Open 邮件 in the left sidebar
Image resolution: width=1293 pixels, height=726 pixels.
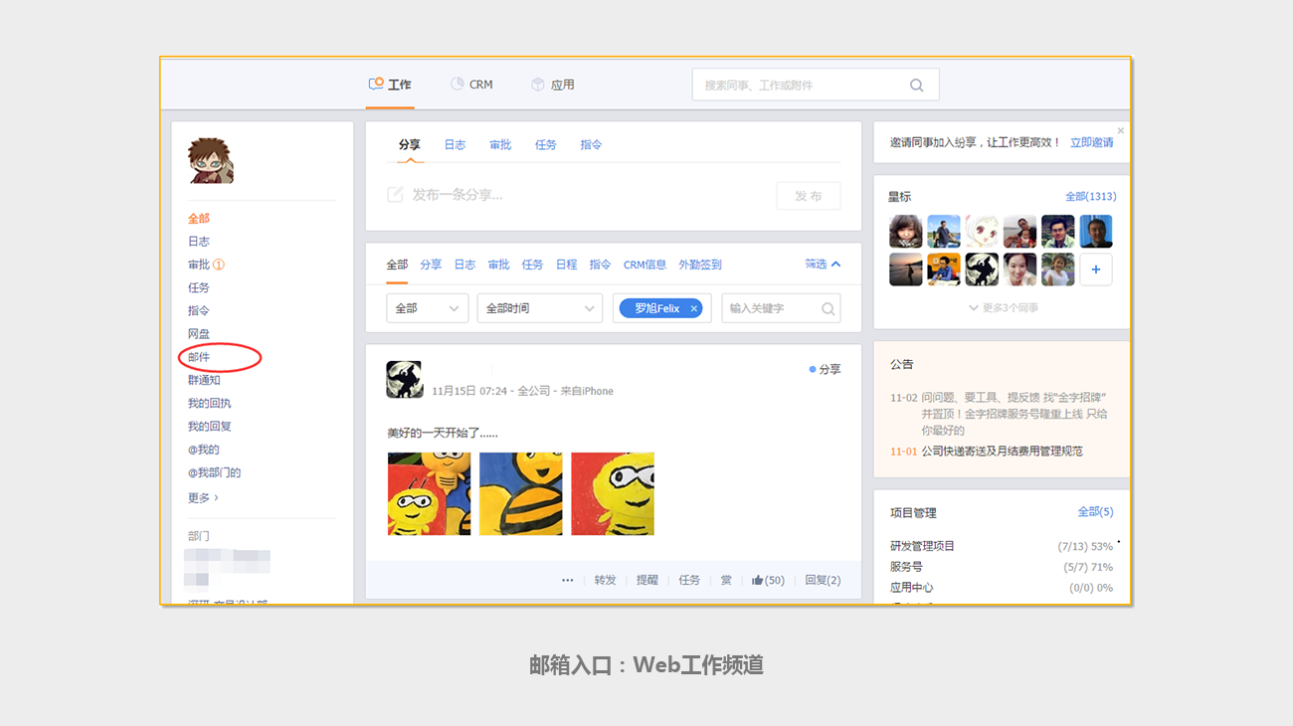tap(199, 357)
